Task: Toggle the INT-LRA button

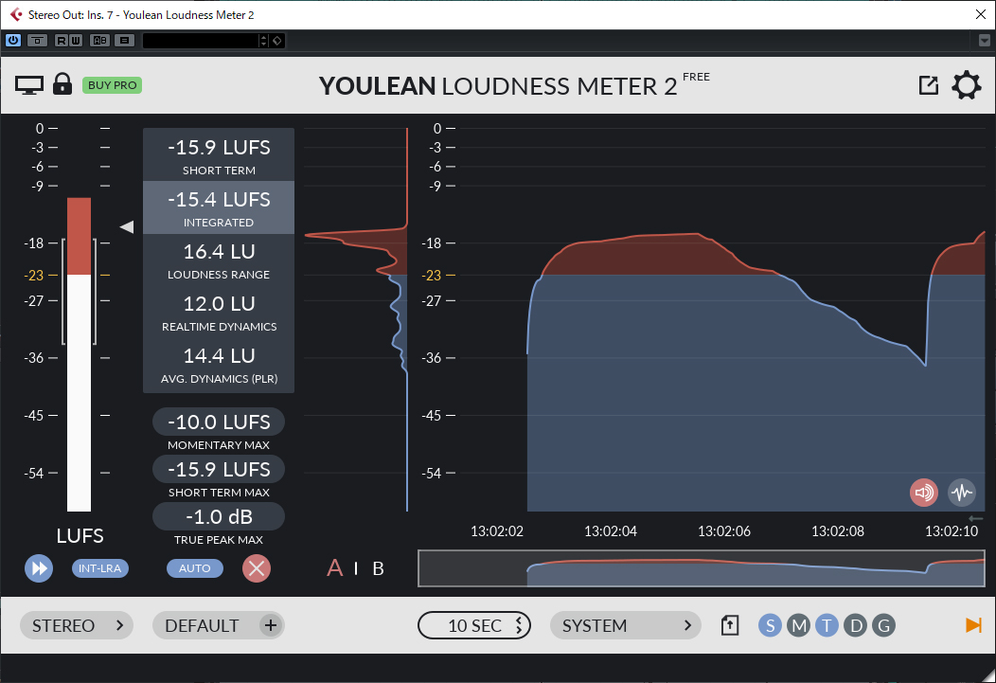Action: [x=99, y=568]
